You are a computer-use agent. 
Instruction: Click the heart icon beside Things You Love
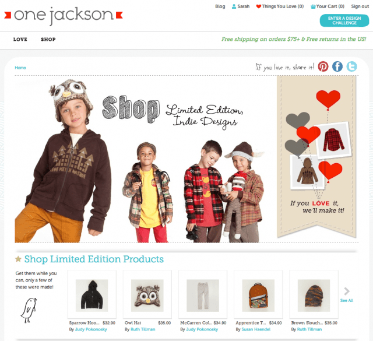(x=259, y=6)
